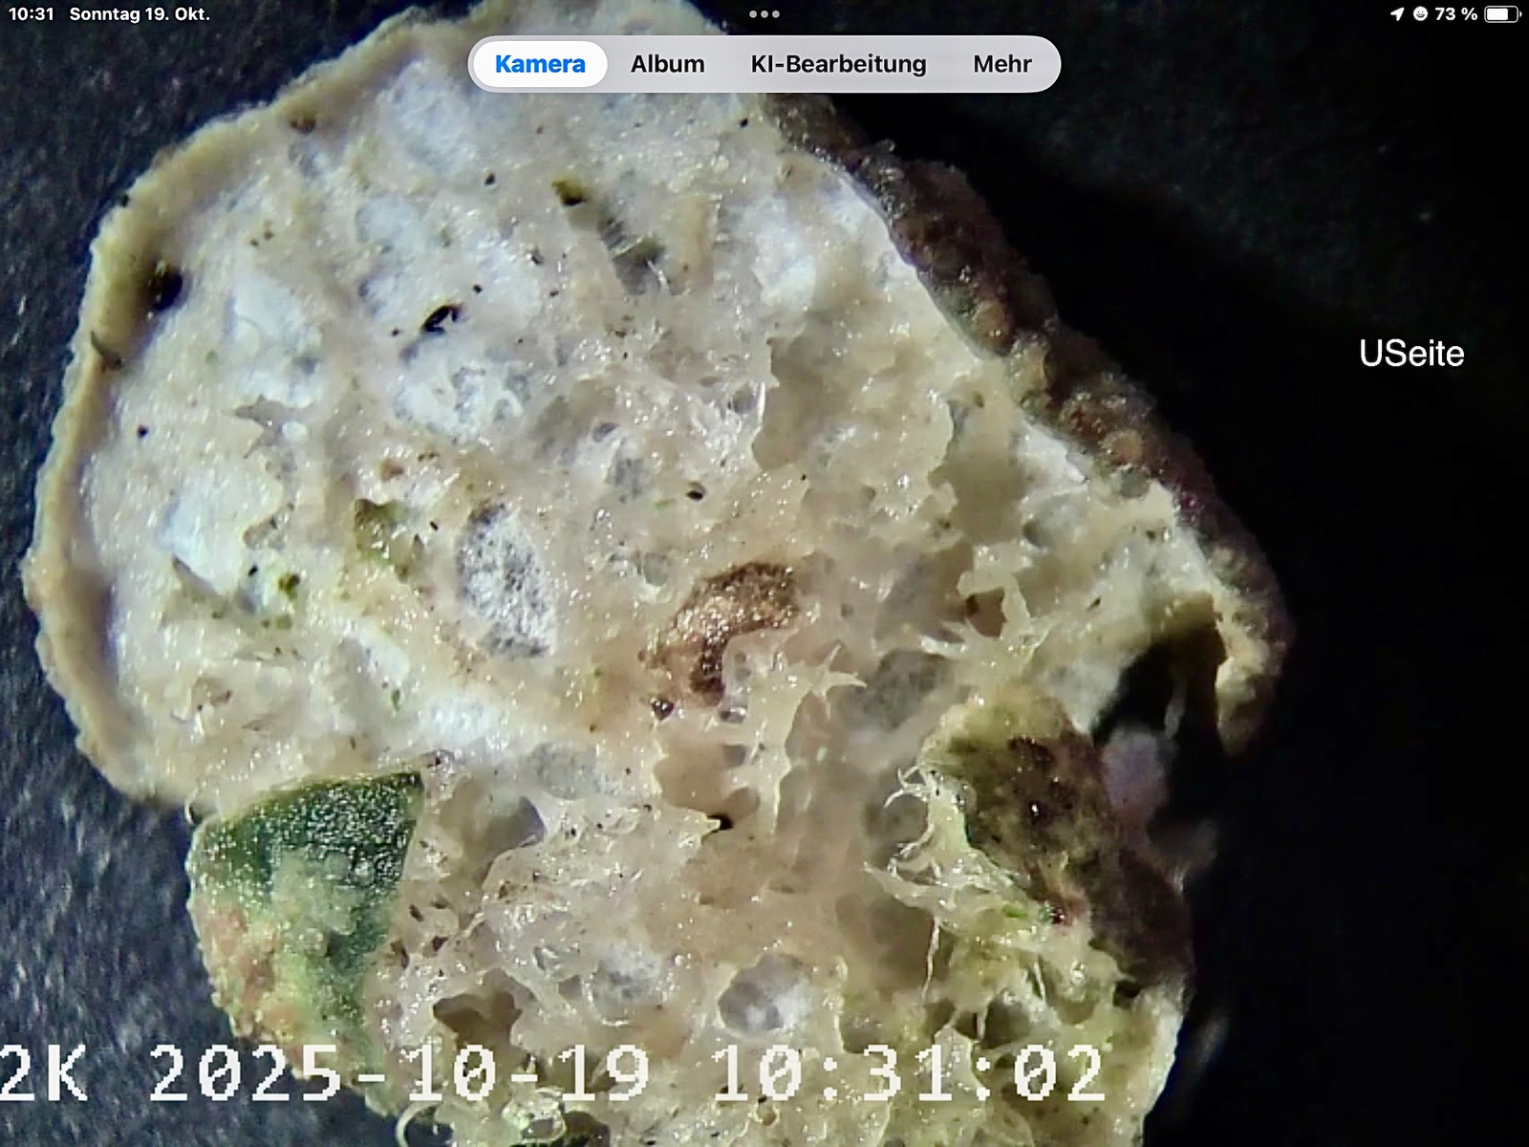Tap the Sonntag 19. Okt. date

pyautogui.click(x=140, y=14)
